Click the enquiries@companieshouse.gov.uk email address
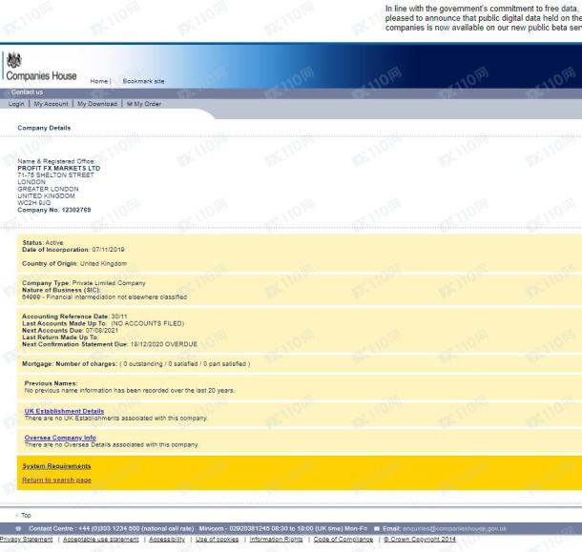582x552 pixels. [x=454, y=528]
